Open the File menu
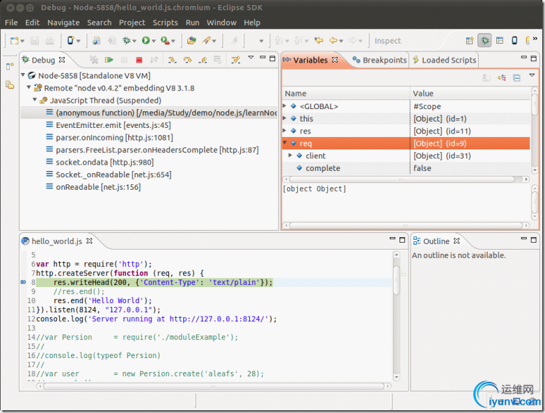This screenshot has height=413, width=545. (x=11, y=22)
